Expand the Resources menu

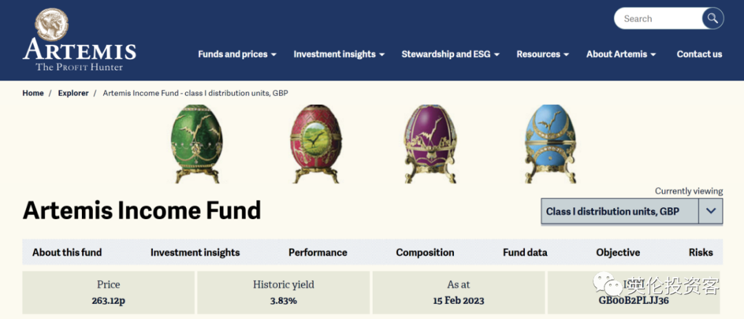coord(543,54)
